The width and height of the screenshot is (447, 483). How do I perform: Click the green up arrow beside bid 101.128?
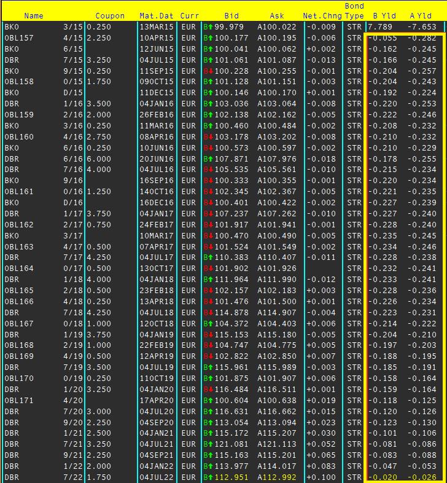(211, 82)
